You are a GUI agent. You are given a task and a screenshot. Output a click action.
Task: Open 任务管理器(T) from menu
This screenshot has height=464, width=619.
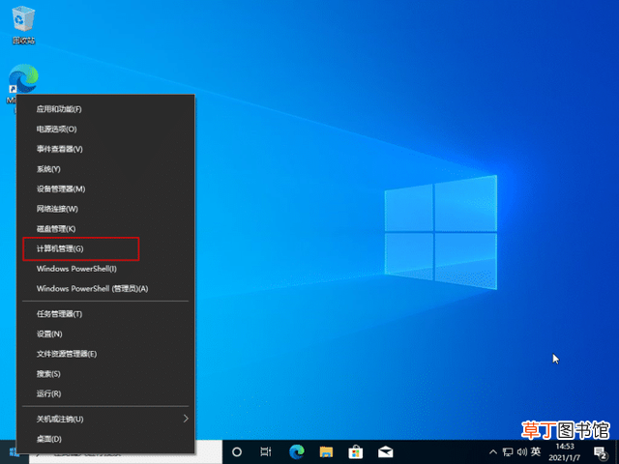(x=105, y=314)
